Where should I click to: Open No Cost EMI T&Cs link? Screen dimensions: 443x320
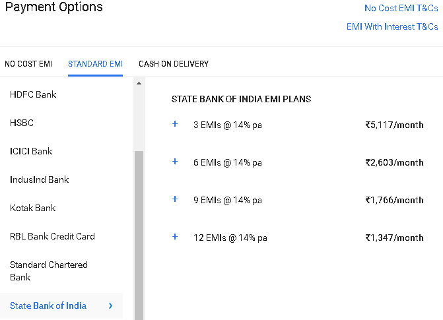(x=401, y=9)
